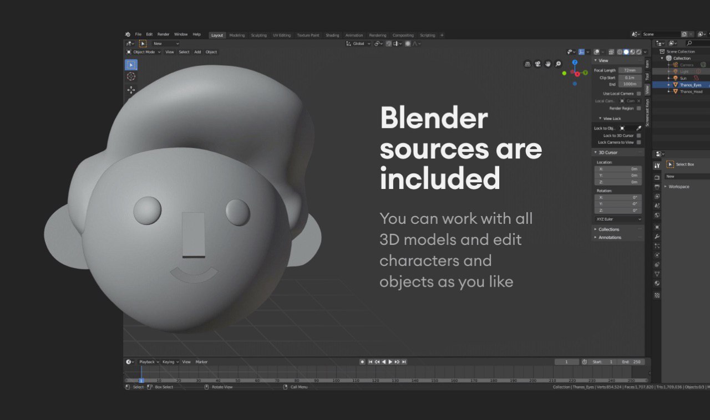Open the Screencast Keys sidebar tab
The height and width of the screenshot is (420, 710).
[x=647, y=112]
